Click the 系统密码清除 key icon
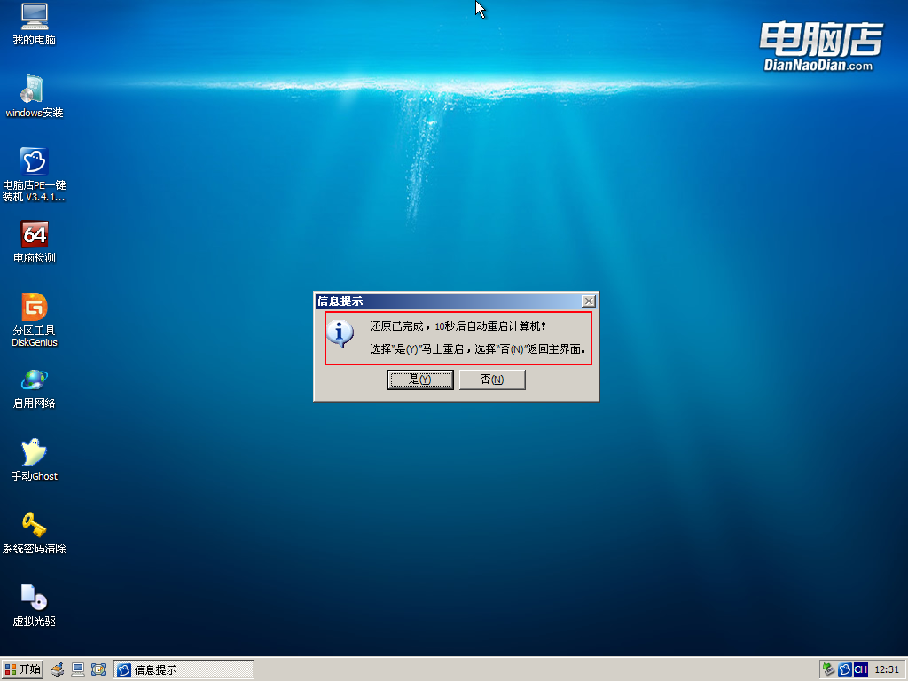 click(x=34, y=525)
